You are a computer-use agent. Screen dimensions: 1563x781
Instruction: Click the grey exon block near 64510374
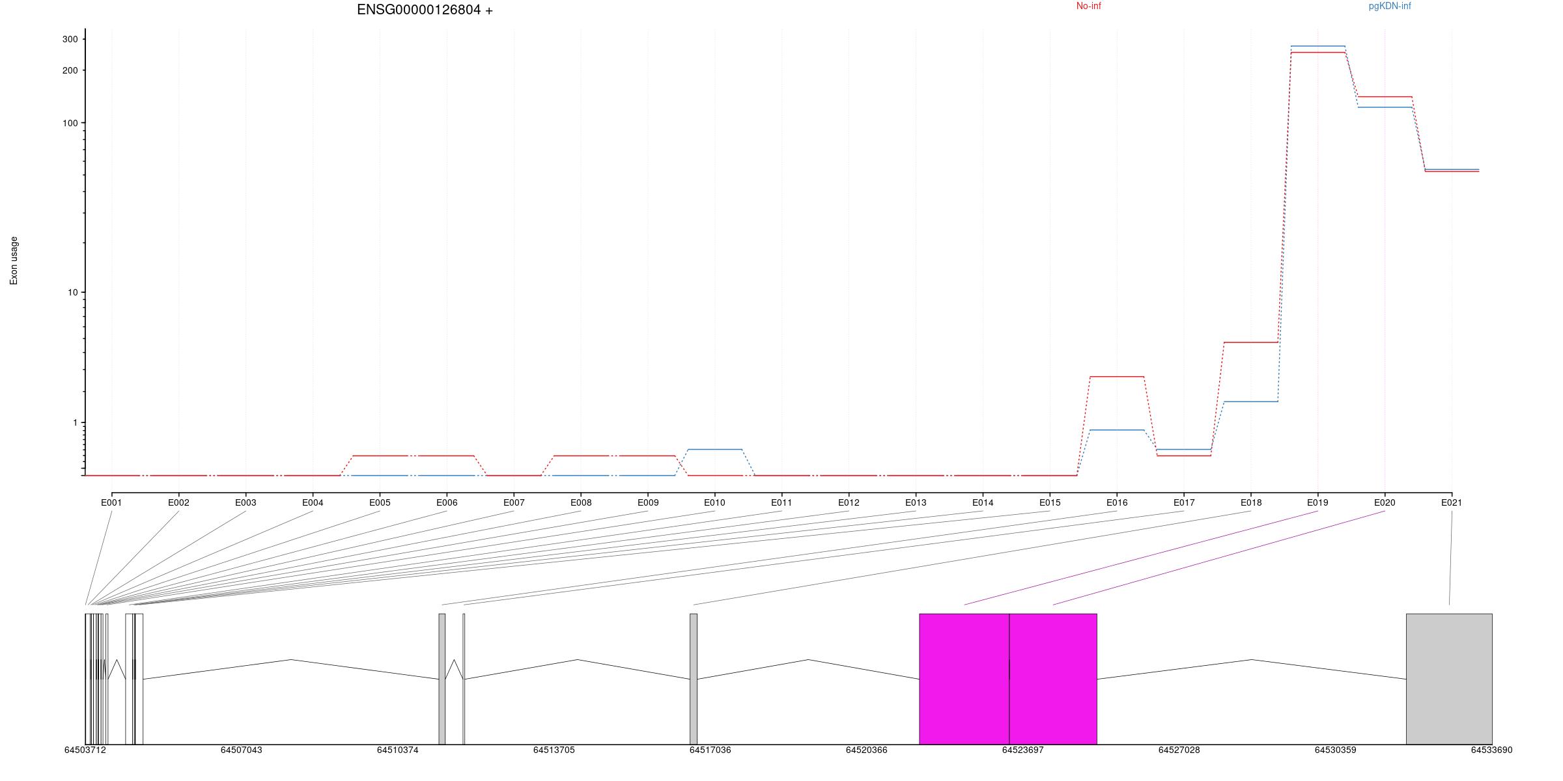442,679
